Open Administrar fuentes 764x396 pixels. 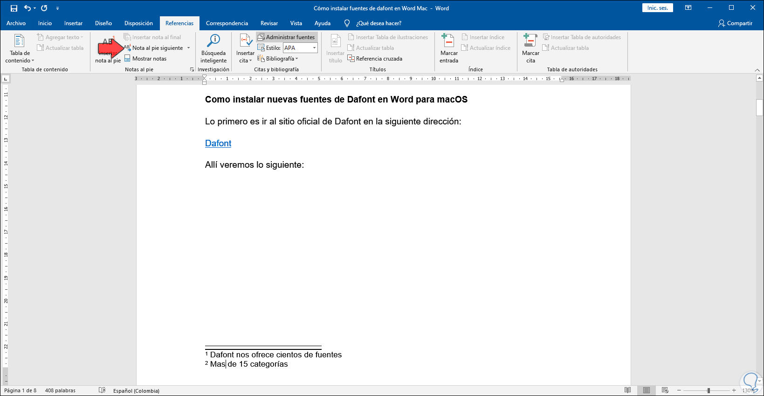pos(286,37)
